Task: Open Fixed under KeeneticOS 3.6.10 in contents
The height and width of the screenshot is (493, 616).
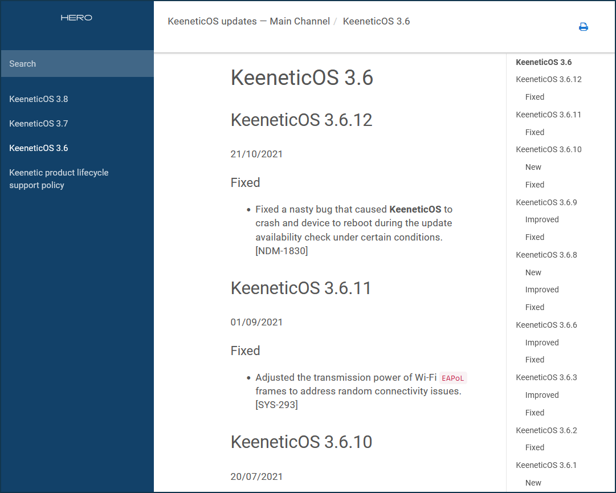Action: pyautogui.click(x=535, y=185)
